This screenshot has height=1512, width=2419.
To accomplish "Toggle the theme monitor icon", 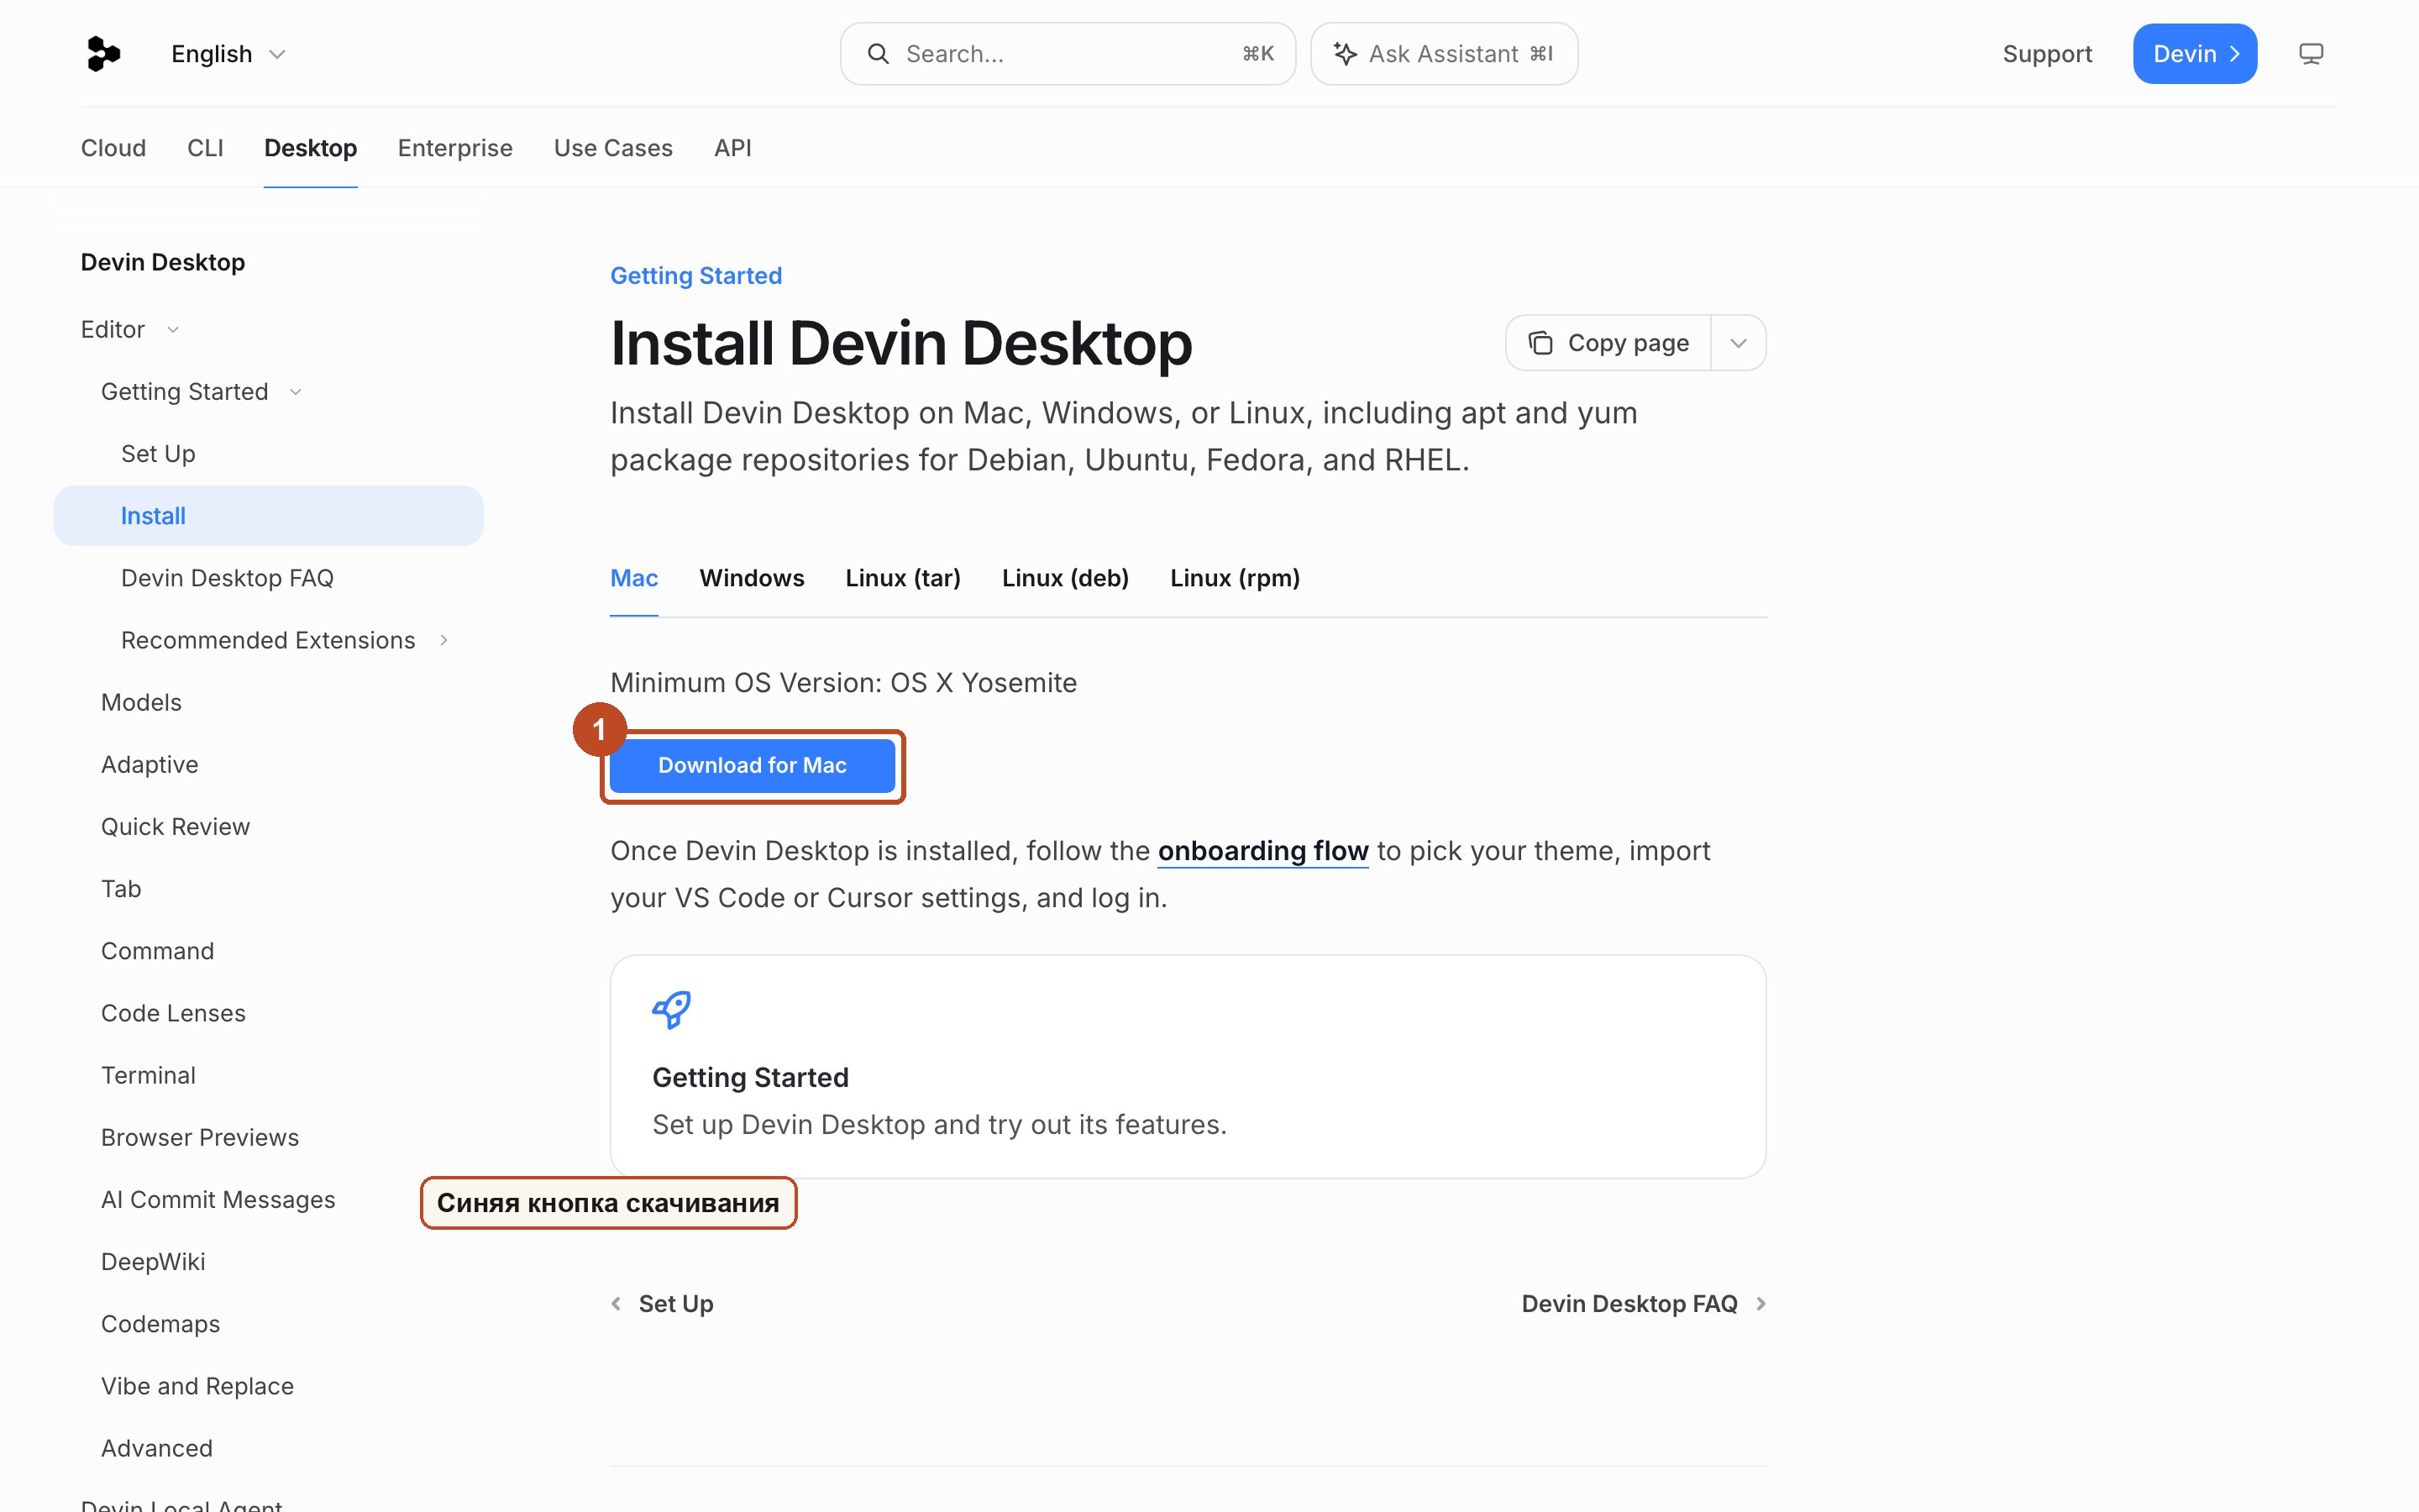I will [x=2310, y=54].
